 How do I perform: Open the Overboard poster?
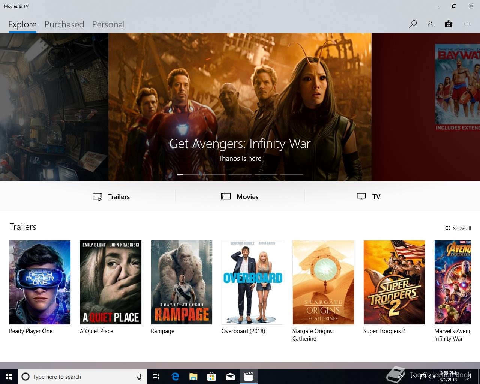click(252, 282)
